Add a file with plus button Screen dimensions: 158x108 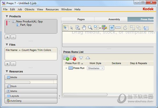[7, 64]
